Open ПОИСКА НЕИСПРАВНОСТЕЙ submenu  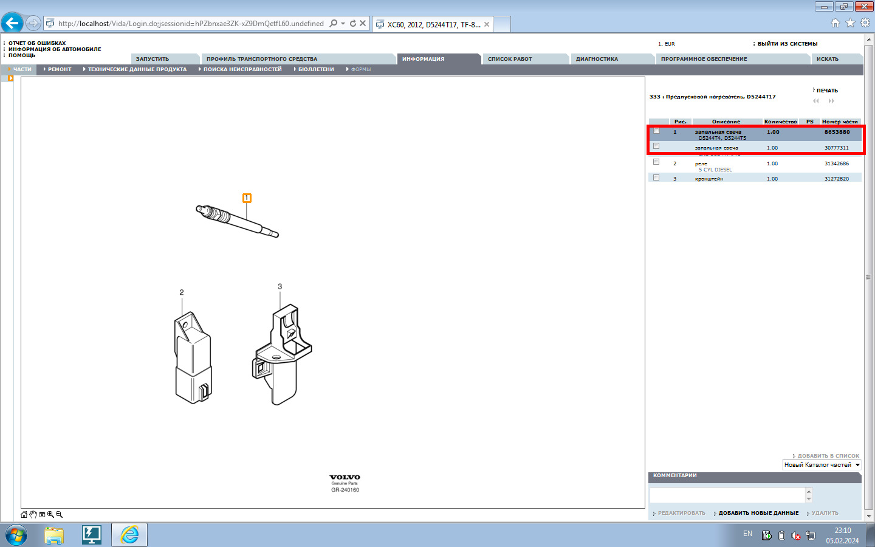pyautogui.click(x=241, y=69)
